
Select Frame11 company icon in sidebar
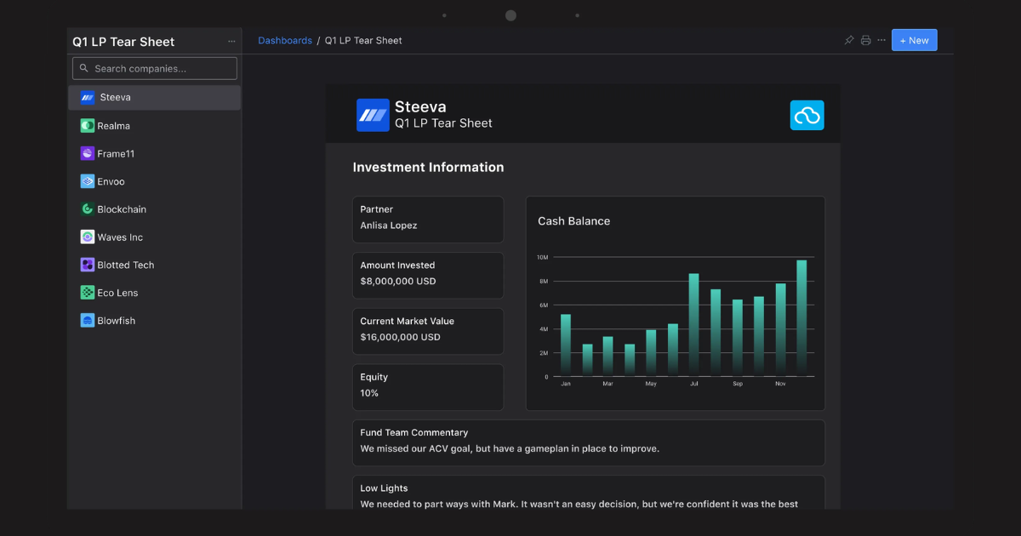tap(88, 154)
